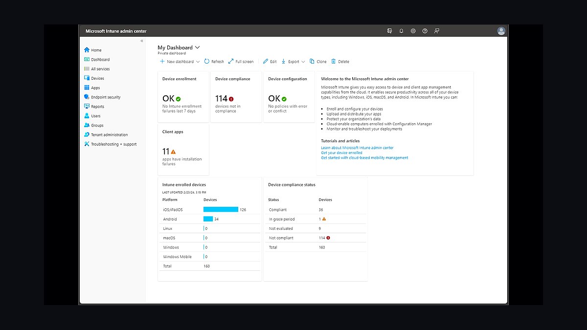The height and width of the screenshot is (330, 587).
Task: Clone the dashboard
Action: click(318, 62)
